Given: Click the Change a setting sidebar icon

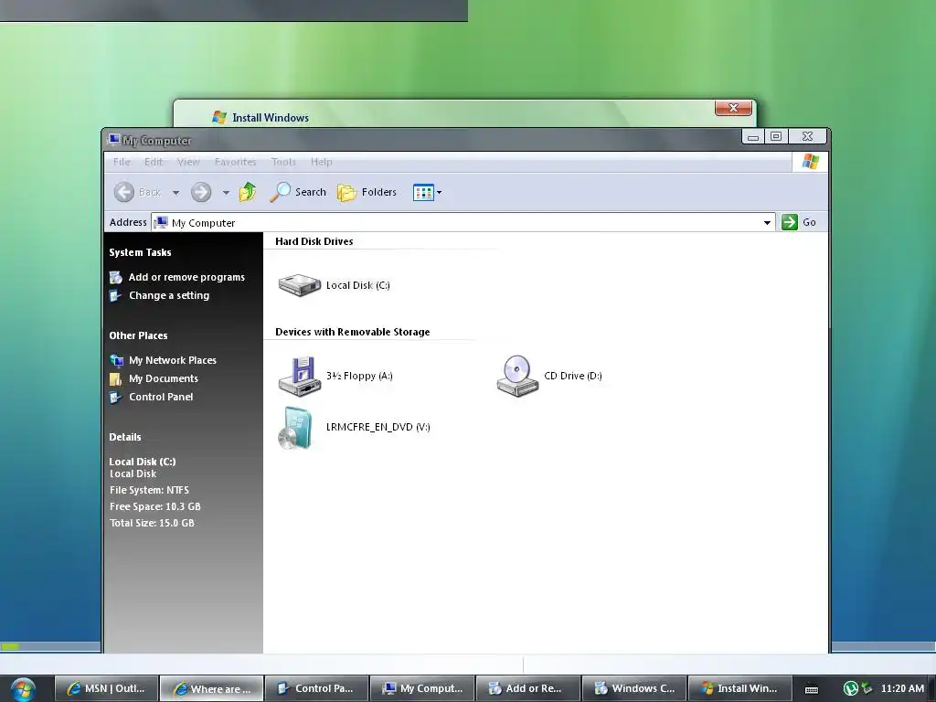Looking at the screenshot, I should 116,296.
